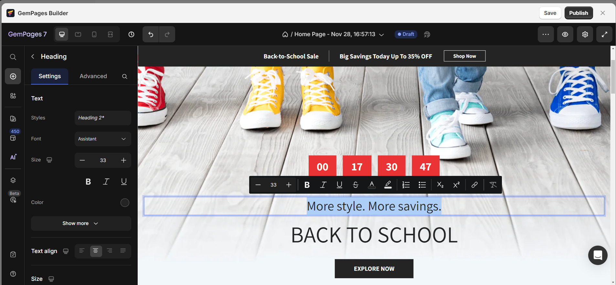The image size is (616, 285).
Task: Click the Publish button
Action: tap(579, 13)
